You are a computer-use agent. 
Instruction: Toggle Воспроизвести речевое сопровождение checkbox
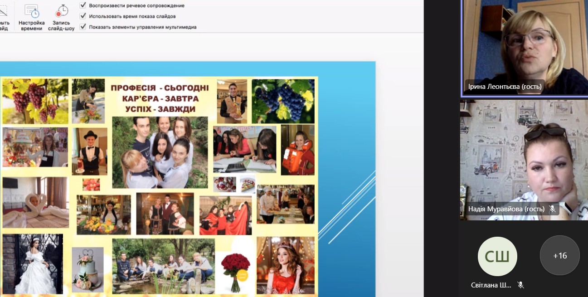pos(83,5)
